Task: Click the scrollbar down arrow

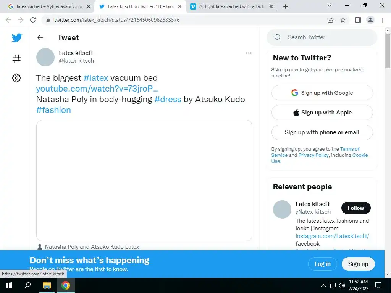Action: point(388,274)
